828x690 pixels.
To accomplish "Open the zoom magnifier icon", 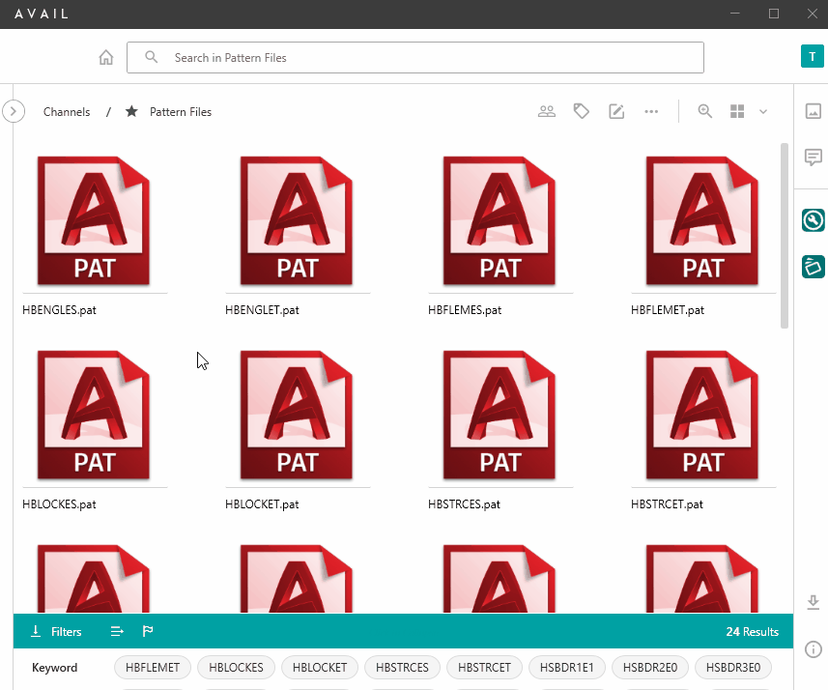I will [x=704, y=111].
